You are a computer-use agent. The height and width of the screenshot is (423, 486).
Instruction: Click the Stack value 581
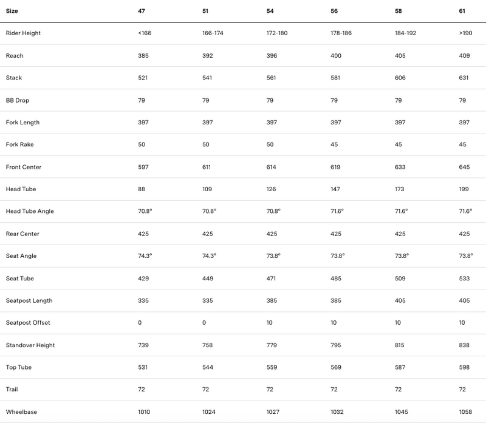tap(335, 78)
